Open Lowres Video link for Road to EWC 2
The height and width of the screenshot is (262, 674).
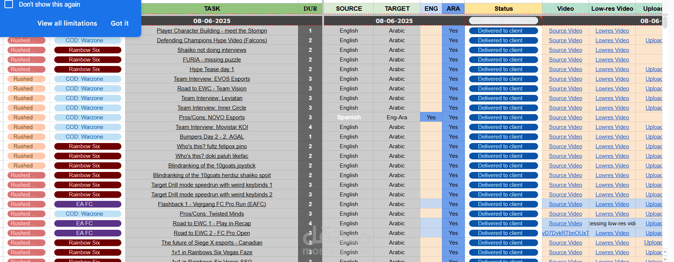pyautogui.click(x=612, y=233)
